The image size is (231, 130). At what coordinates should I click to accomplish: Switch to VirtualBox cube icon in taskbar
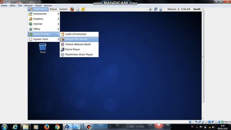(67, 127)
